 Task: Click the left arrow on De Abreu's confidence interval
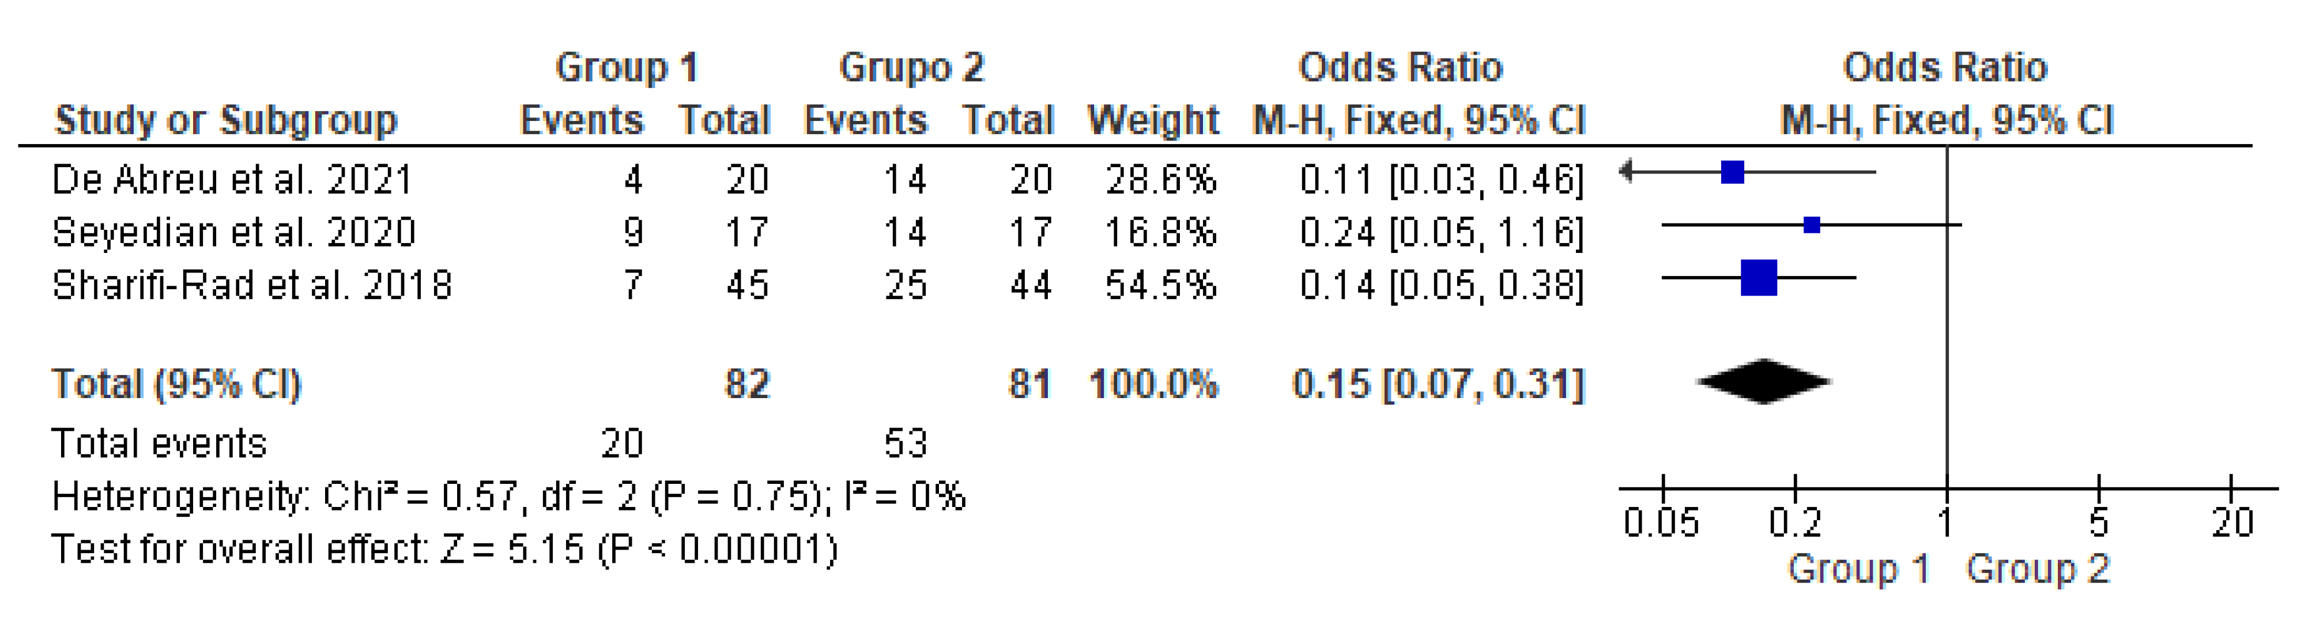1626,171
